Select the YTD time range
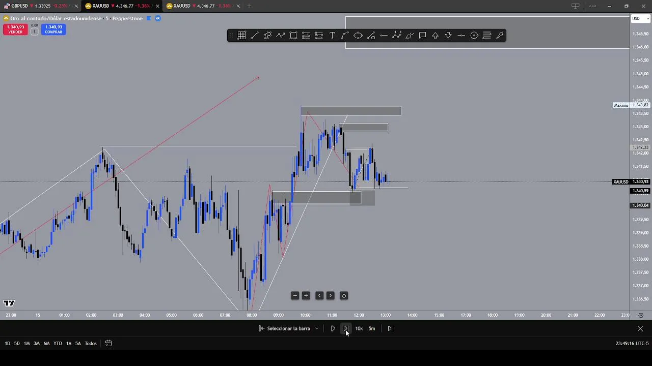Screen dimensions: 652x366 58,344
